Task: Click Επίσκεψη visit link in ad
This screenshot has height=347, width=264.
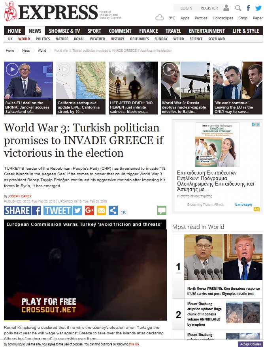Action: [x=243, y=204]
